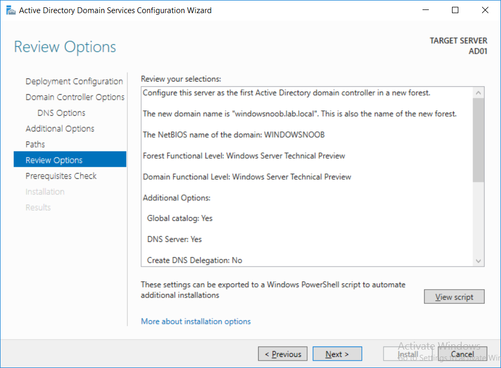Close the Configuration Wizard window

[x=485, y=10]
